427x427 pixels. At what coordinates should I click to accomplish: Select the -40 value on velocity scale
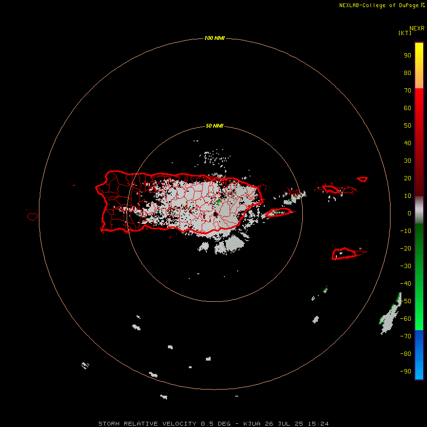click(x=406, y=284)
